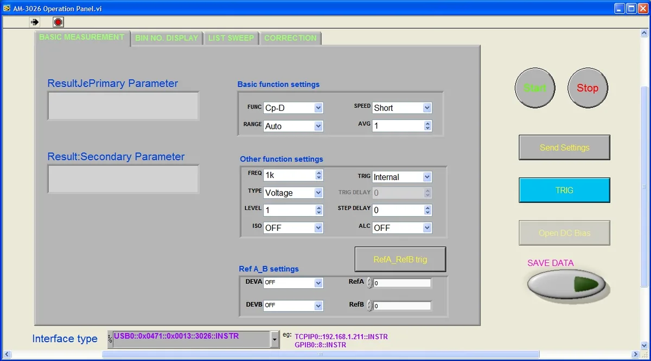Click the LabVIEW VI title bar icon

(x=7, y=8)
